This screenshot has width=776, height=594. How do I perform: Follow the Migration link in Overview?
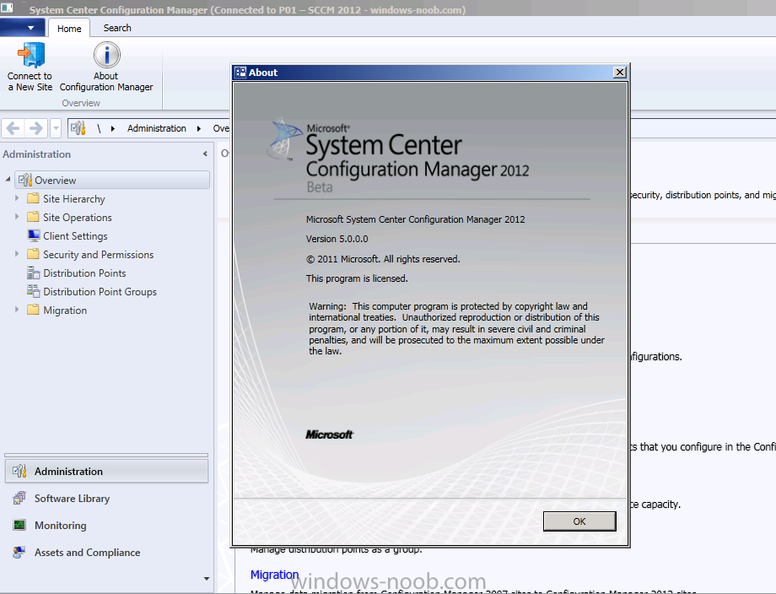[274, 575]
